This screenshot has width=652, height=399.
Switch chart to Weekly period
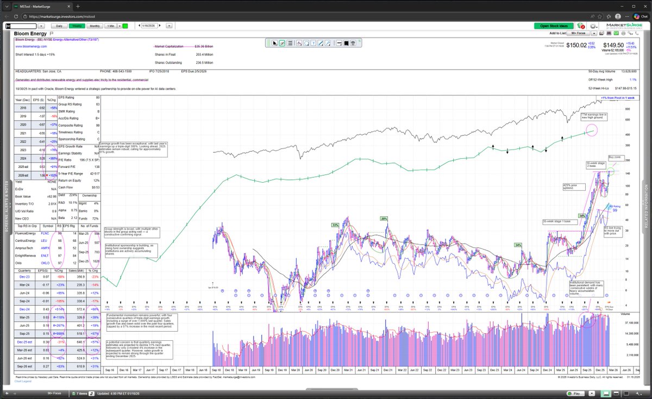77,26
